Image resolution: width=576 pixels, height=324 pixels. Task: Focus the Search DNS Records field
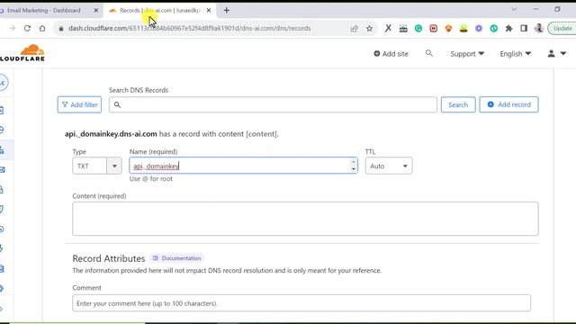[x=273, y=104]
